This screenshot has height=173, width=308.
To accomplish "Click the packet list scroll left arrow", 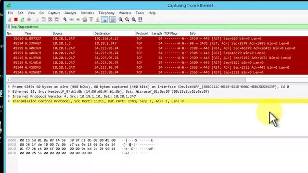I will click(9, 80).
